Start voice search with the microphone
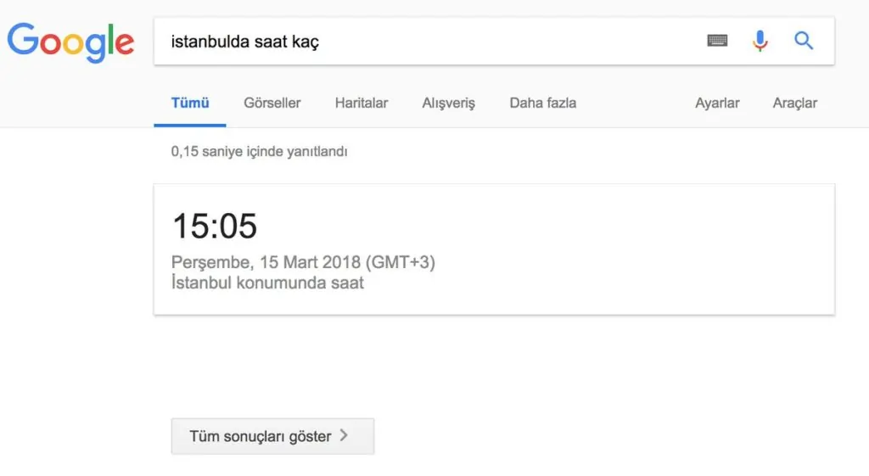 [760, 41]
